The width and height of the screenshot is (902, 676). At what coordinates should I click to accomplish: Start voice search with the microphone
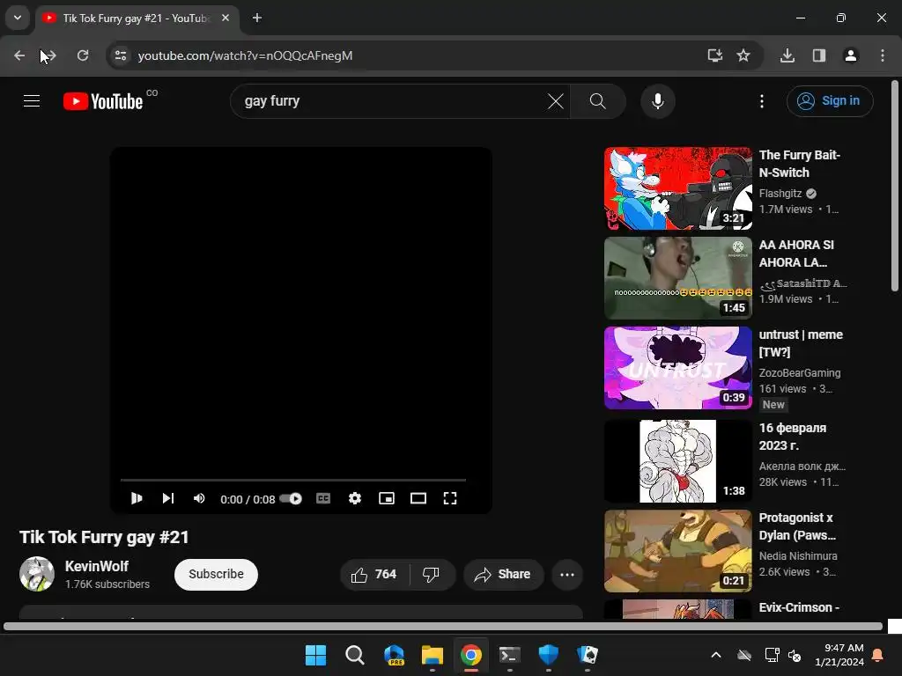tap(657, 101)
